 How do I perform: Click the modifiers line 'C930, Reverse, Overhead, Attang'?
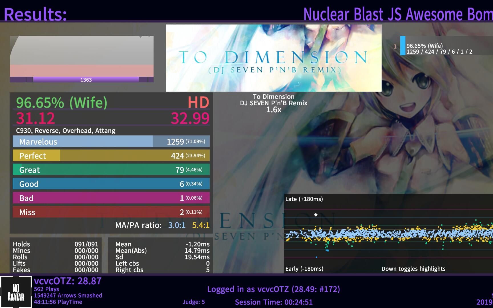click(66, 131)
